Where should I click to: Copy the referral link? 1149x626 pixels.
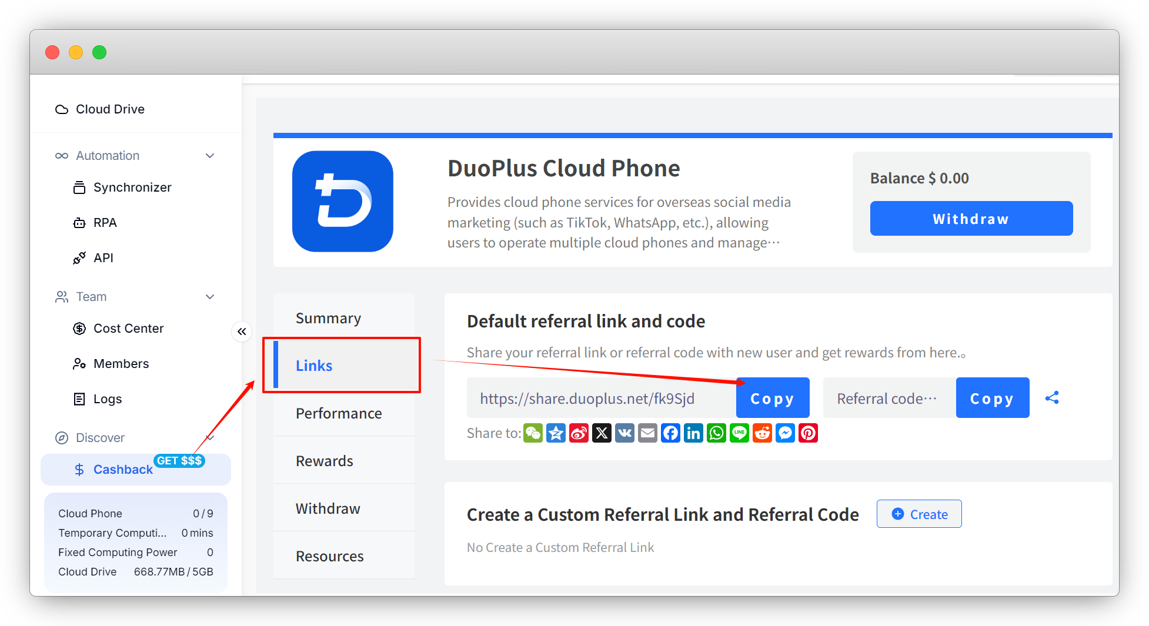tap(773, 398)
